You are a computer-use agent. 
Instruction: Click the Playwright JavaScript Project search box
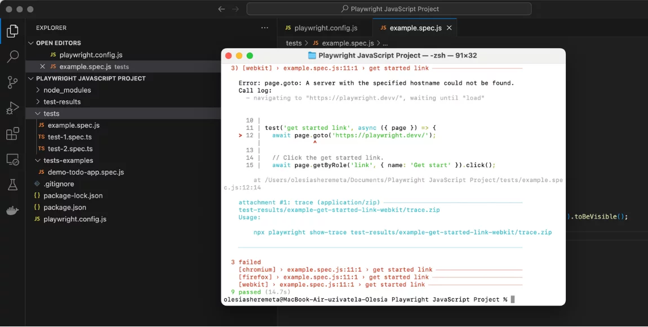coord(389,8)
